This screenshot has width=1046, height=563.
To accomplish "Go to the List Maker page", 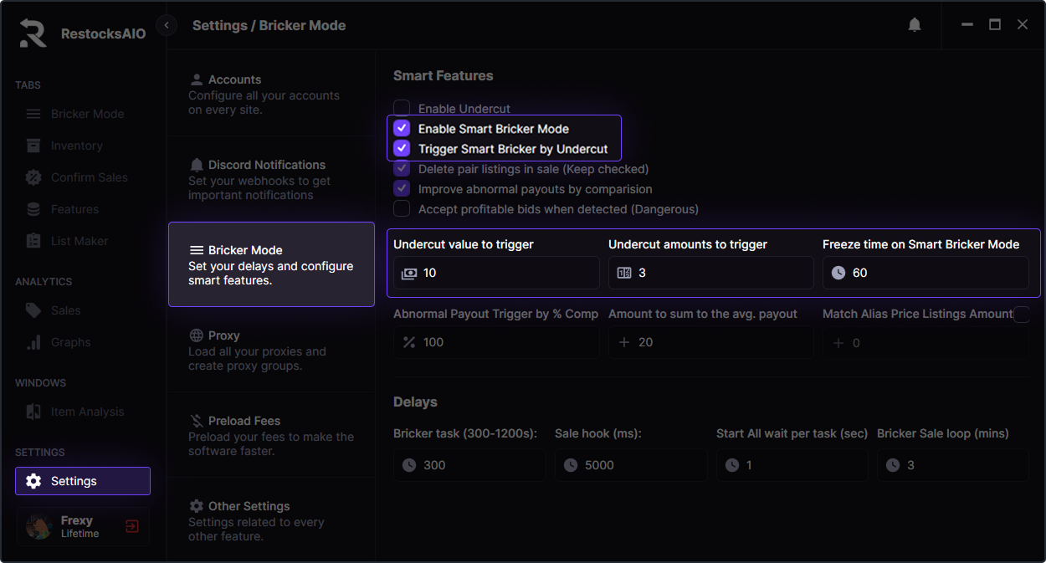I will click(x=79, y=241).
